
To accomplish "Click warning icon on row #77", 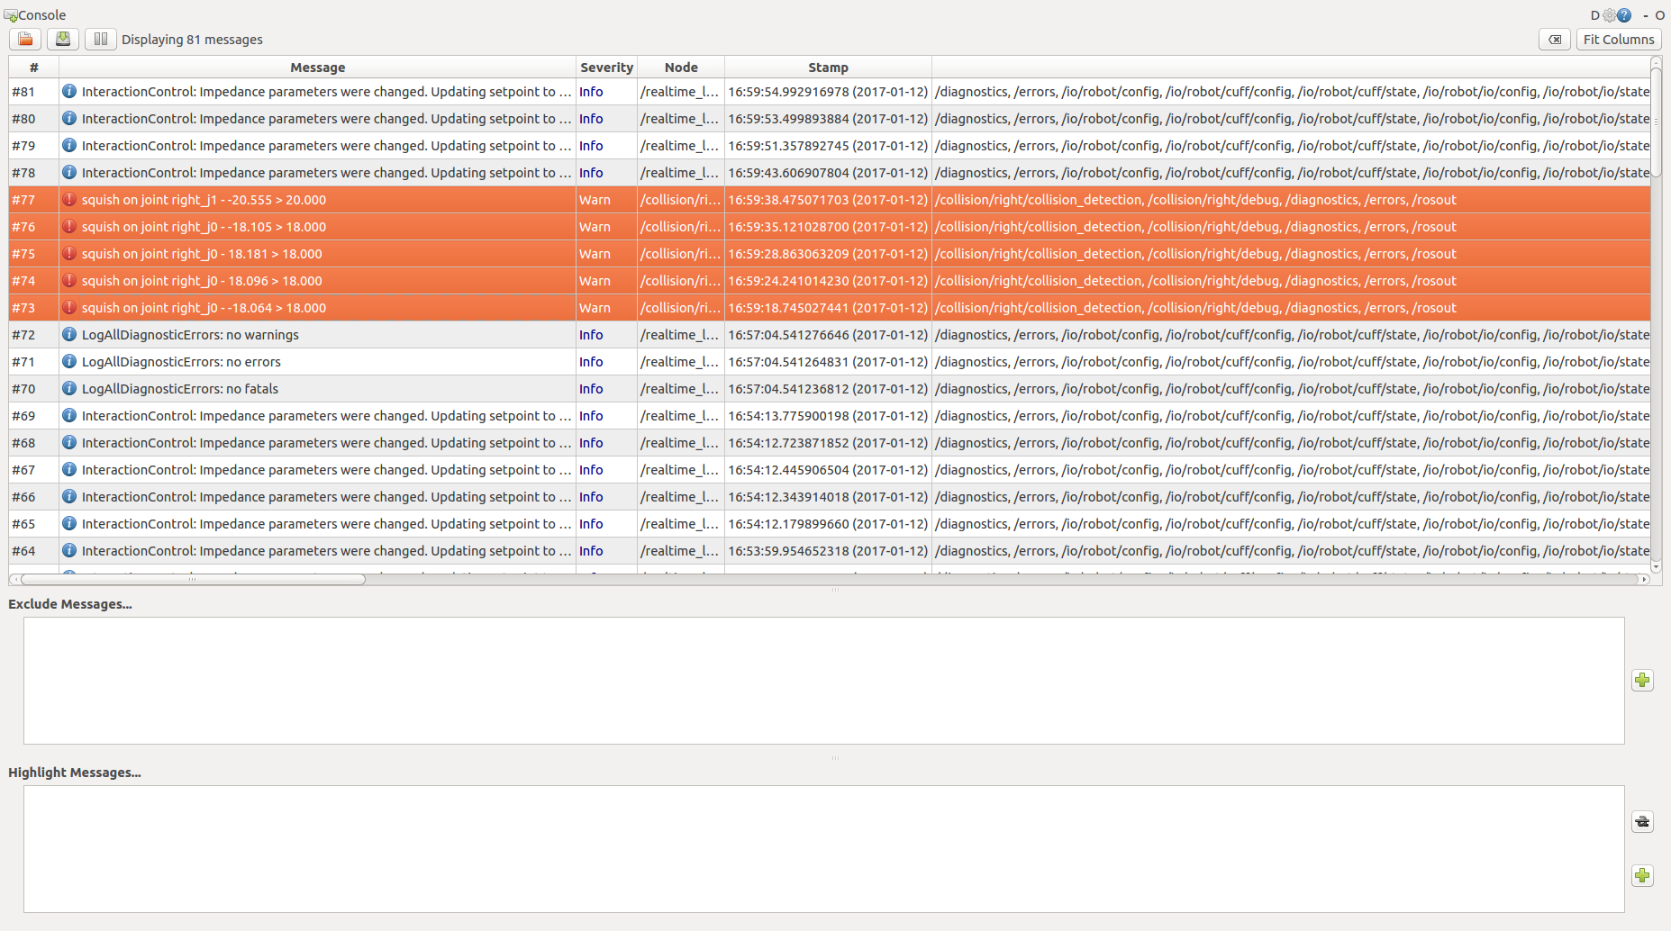I will (69, 200).
